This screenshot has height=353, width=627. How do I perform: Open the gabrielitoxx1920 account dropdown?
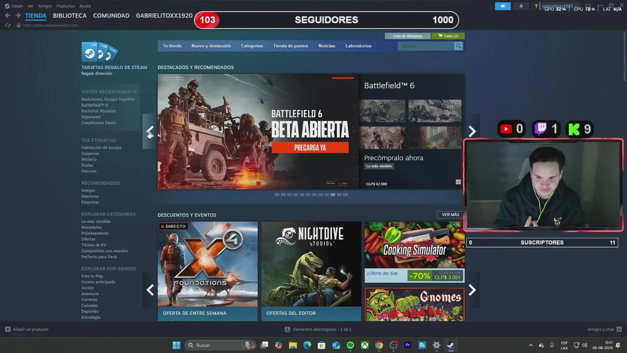pos(559,6)
